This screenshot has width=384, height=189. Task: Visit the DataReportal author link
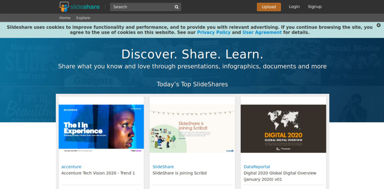click(257, 167)
